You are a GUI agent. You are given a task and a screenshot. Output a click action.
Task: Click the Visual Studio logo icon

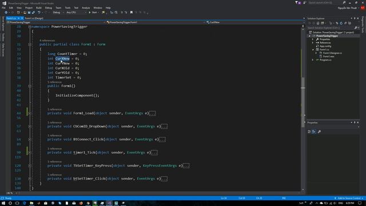point(4,3)
